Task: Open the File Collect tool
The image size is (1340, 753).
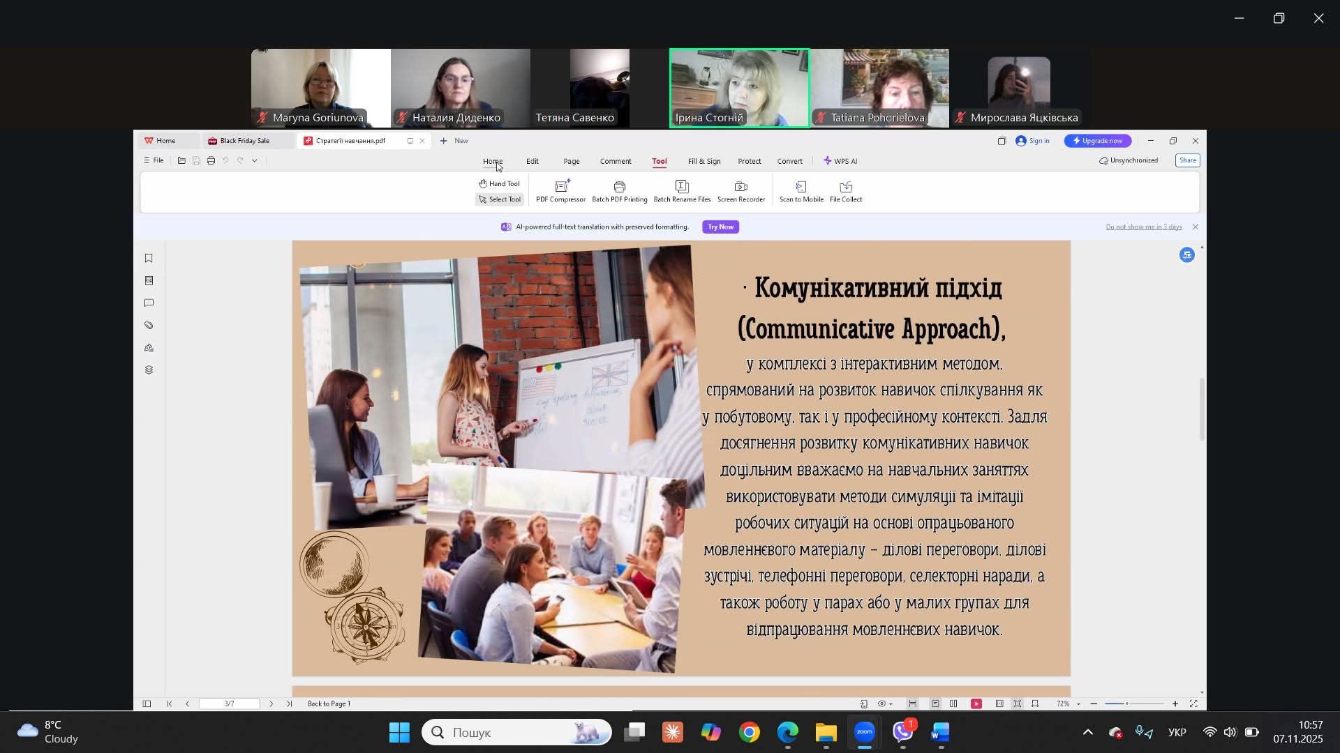Action: click(845, 190)
